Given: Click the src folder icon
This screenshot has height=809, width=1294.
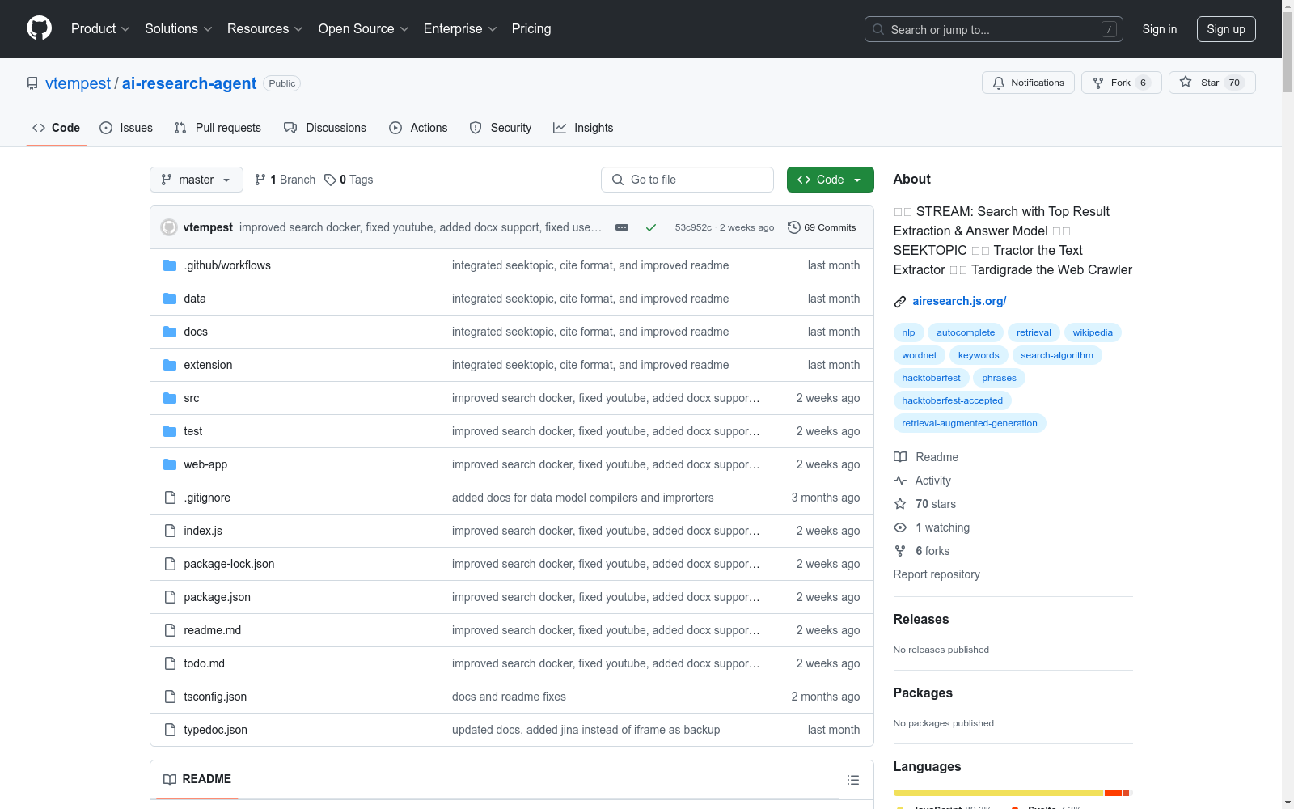Looking at the screenshot, I should point(170,398).
